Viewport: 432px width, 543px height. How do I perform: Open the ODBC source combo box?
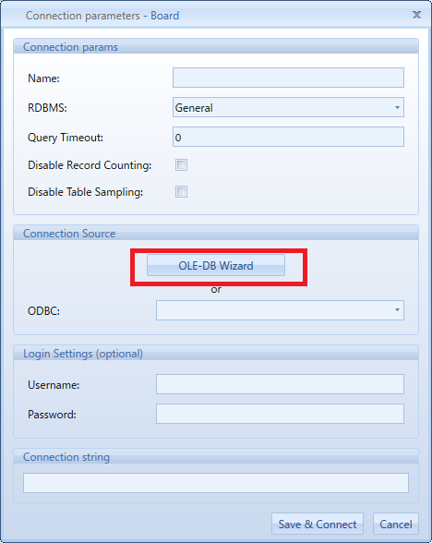[280, 310]
